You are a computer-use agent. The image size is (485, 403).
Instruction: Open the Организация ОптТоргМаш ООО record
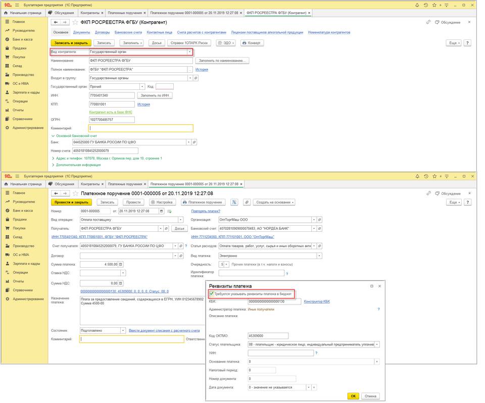point(319,220)
